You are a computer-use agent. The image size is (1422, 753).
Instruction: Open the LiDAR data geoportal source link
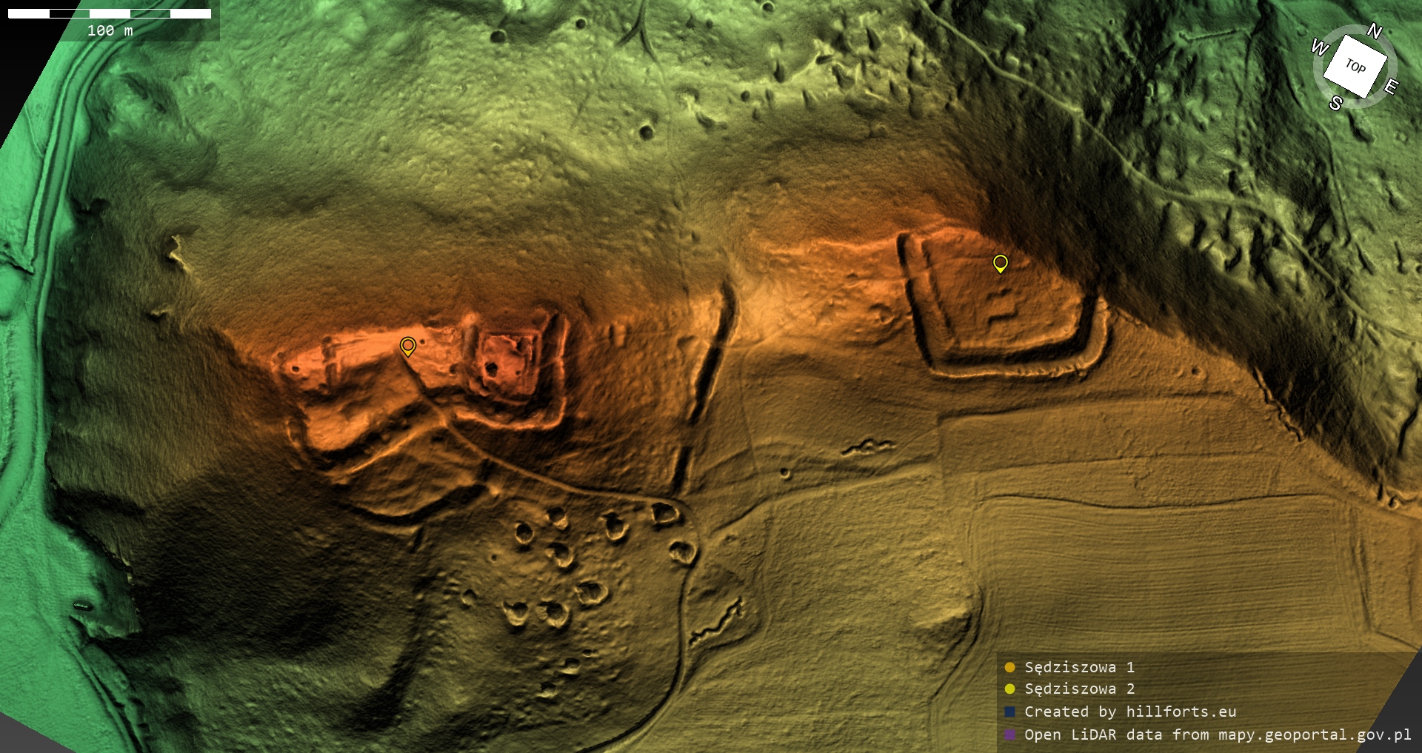(x=1217, y=734)
